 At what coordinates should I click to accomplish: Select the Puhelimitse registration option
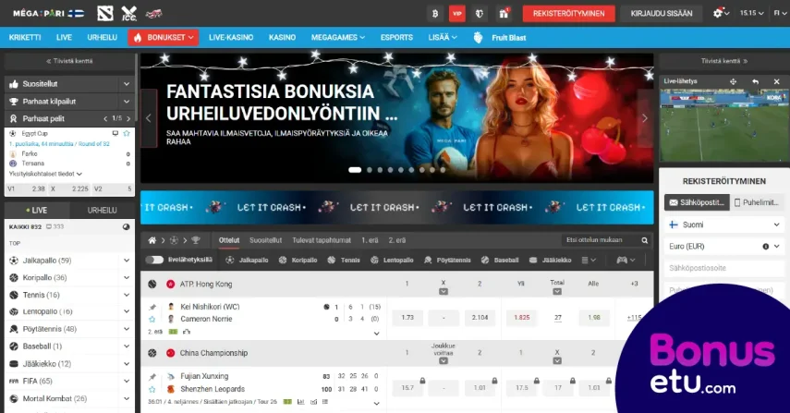click(x=757, y=202)
